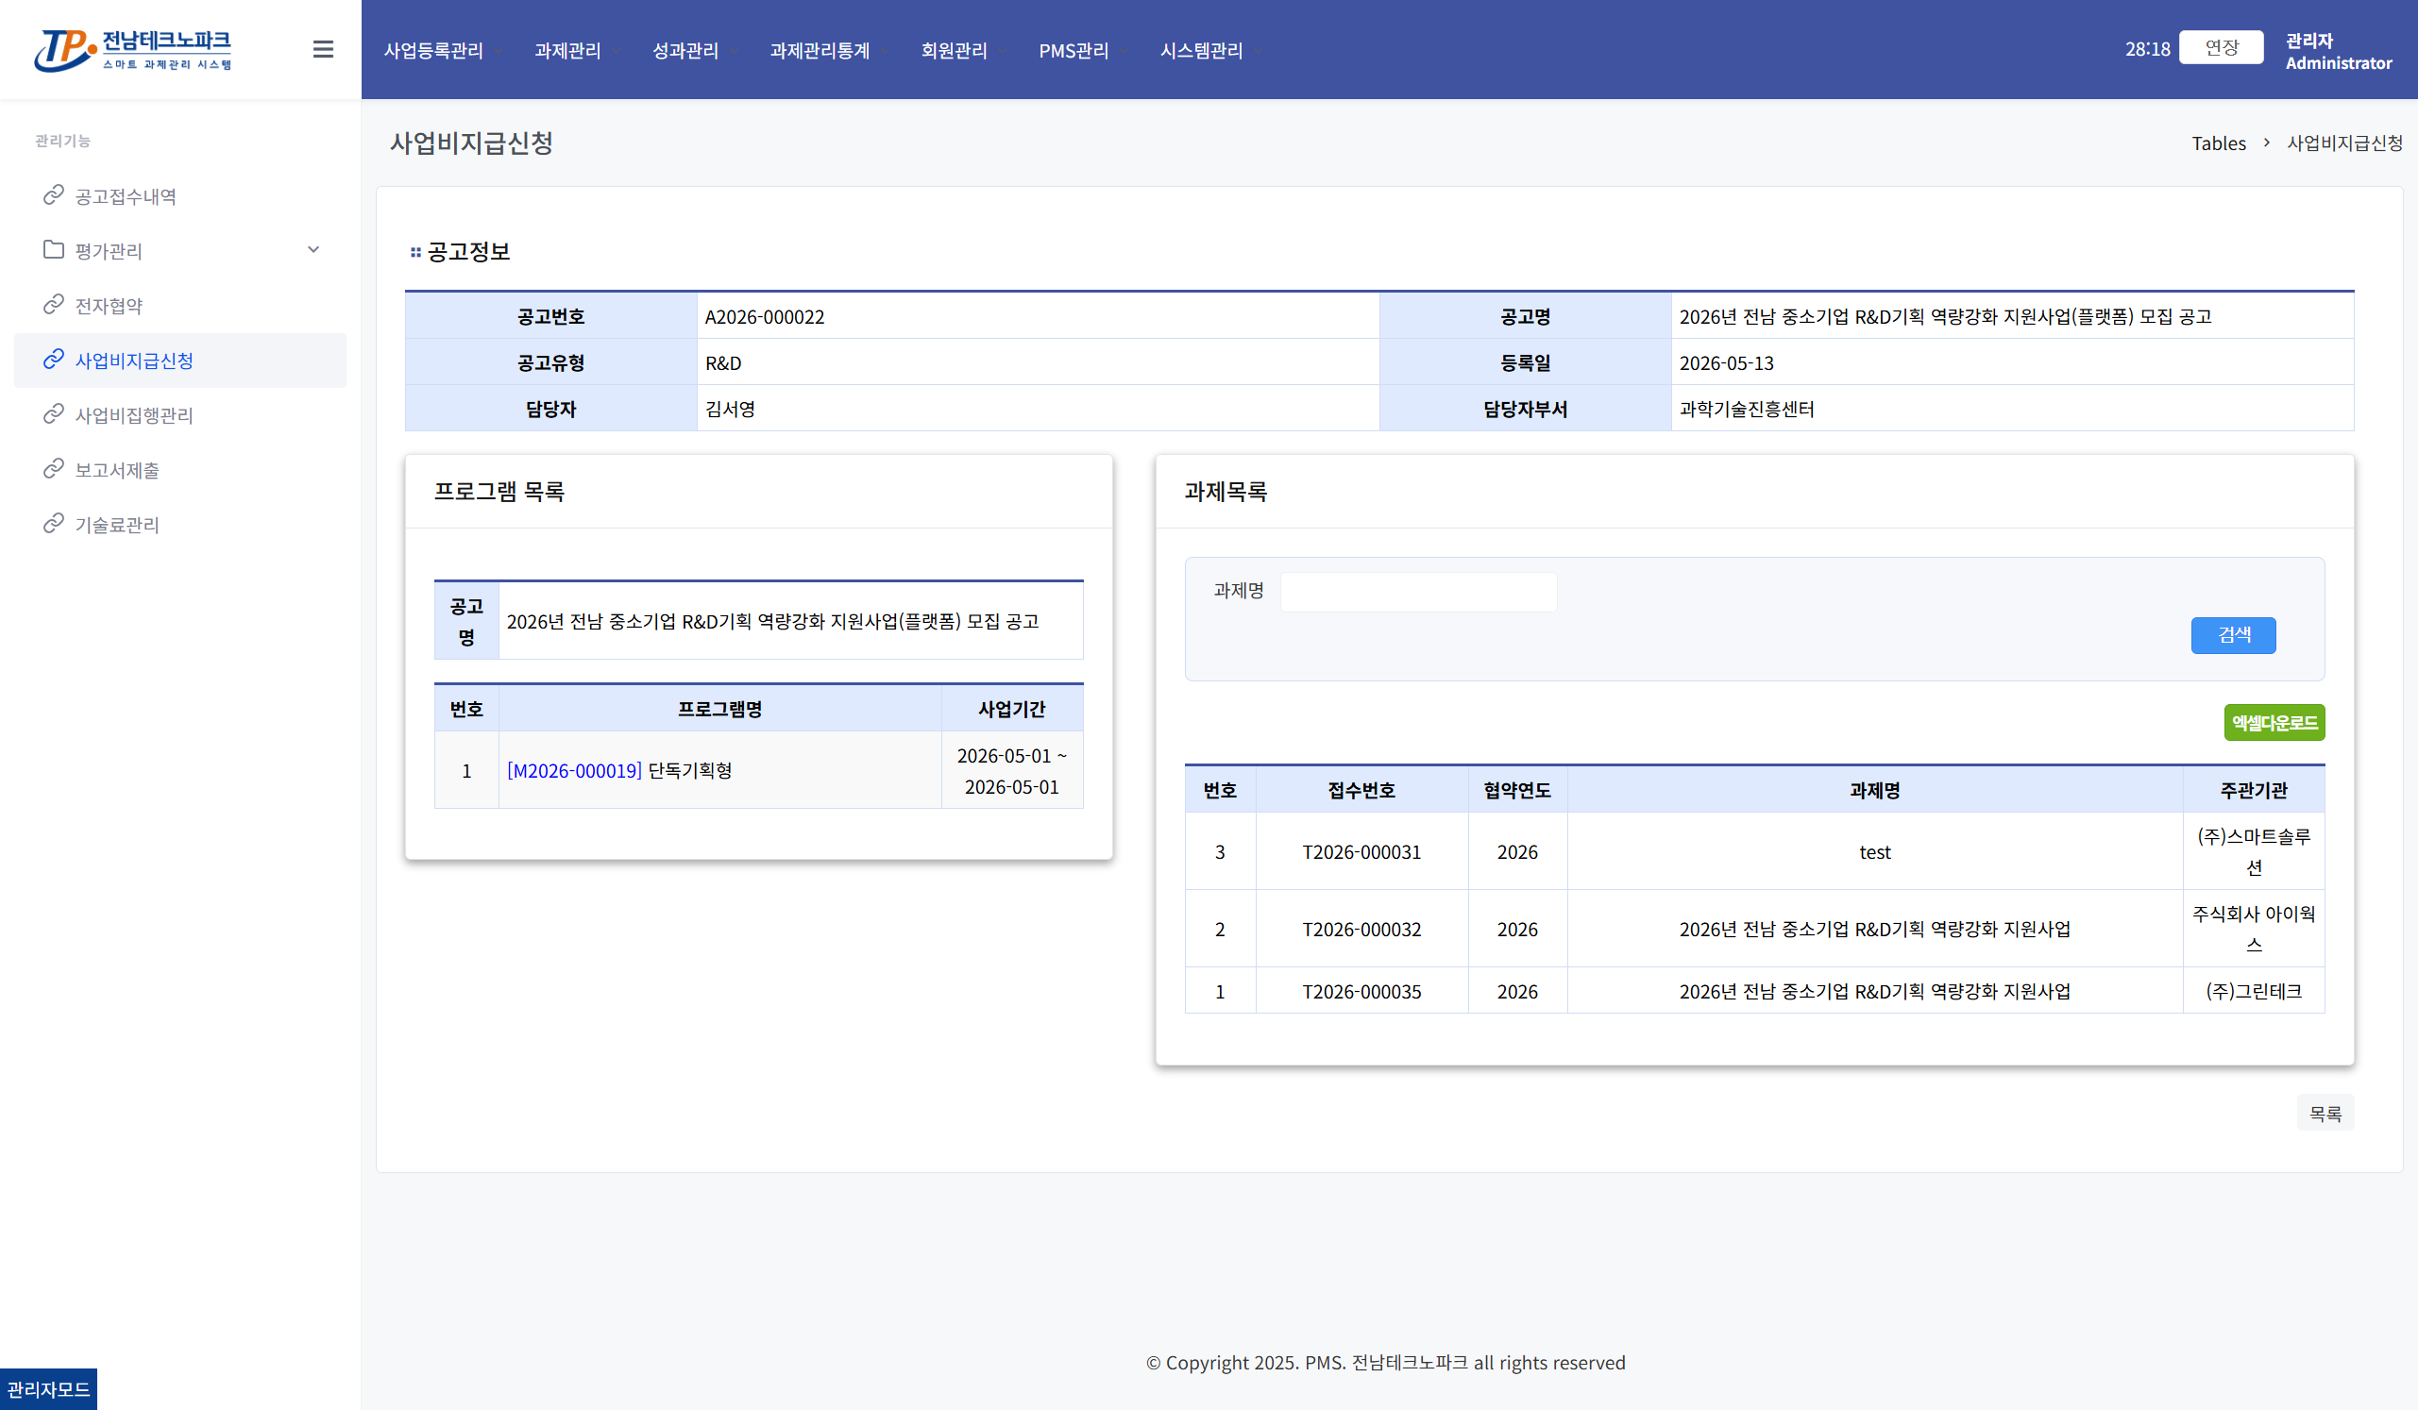Screen dimensions: 2418x1410
Task: Click the [M2026-000019] program link
Action: [x=574, y=770]
